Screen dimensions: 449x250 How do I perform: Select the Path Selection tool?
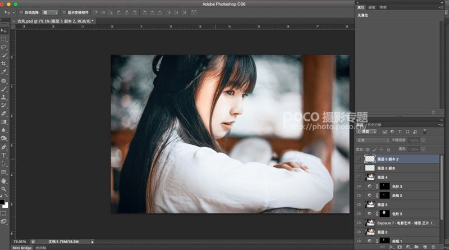(x=4, y=163)
